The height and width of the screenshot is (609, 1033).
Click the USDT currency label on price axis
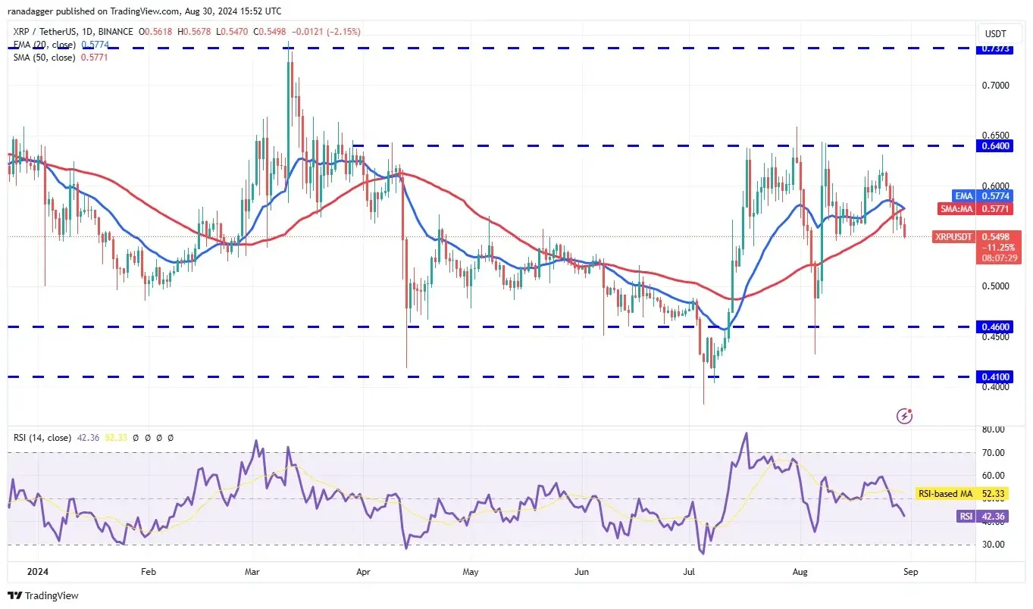click(995, 33)
